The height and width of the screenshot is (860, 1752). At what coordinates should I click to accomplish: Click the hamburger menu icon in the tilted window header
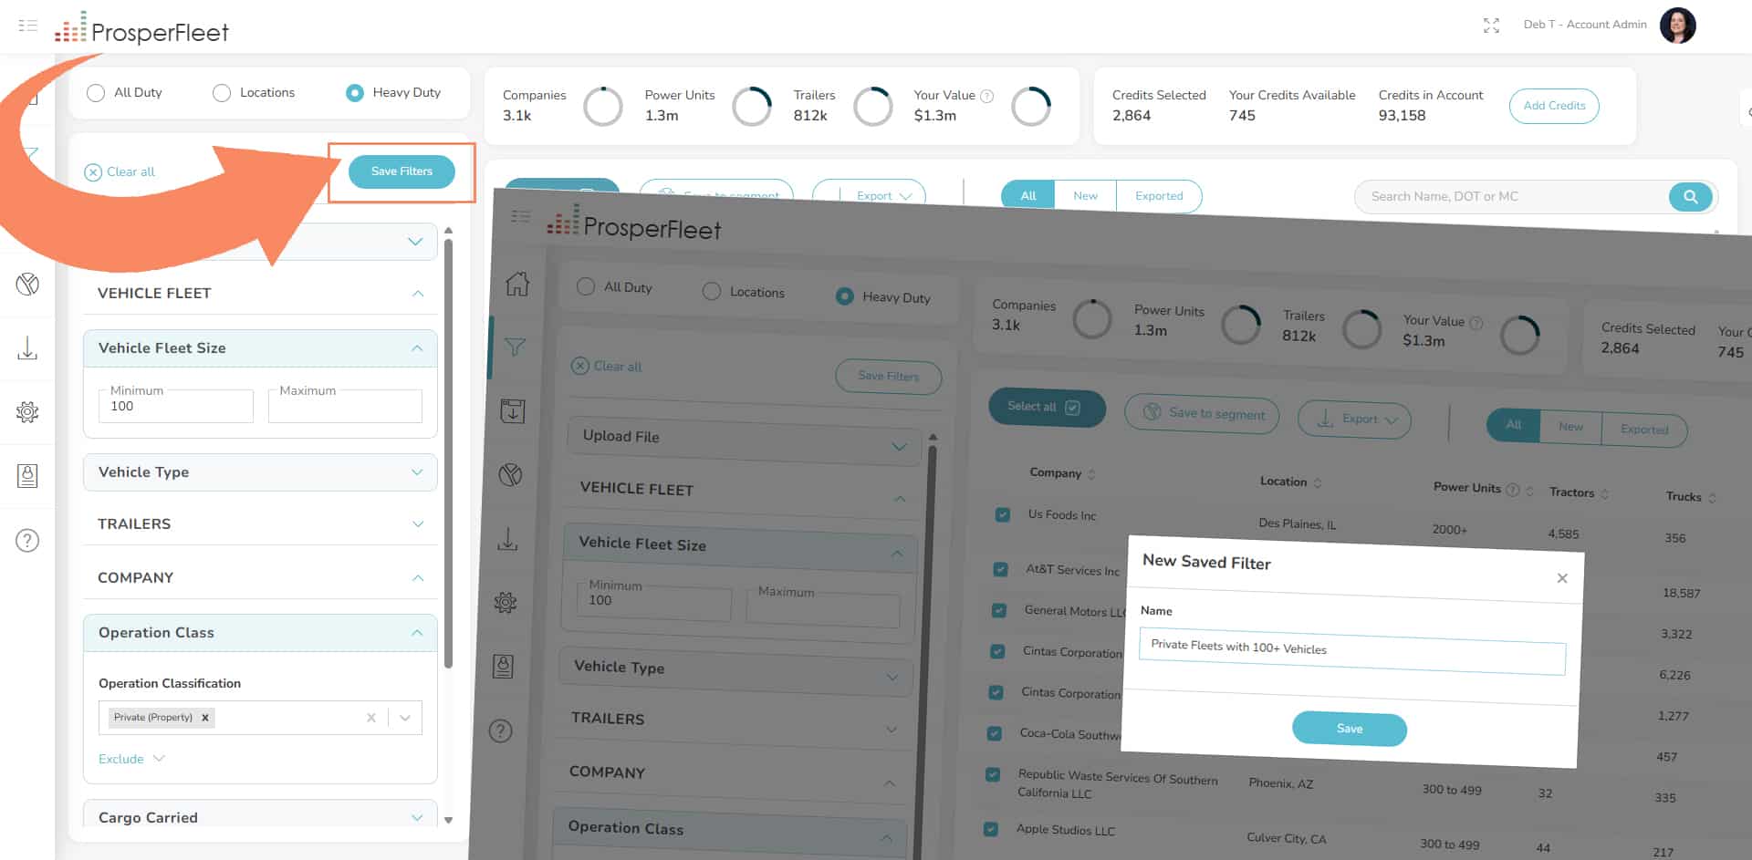521,216
